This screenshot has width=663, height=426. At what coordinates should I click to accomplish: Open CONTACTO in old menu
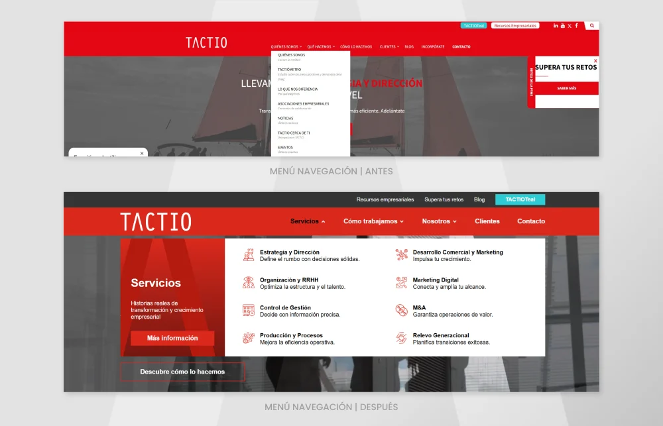(461, 47)
